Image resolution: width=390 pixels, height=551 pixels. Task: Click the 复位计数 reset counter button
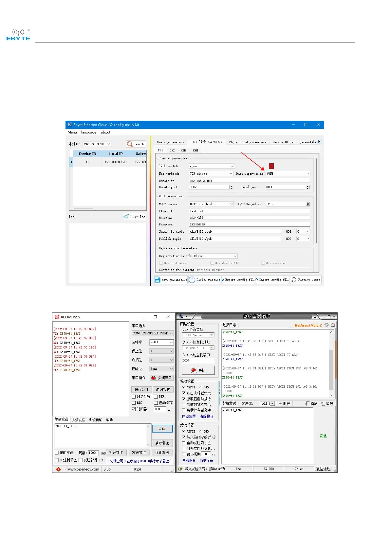coord(323,469)
